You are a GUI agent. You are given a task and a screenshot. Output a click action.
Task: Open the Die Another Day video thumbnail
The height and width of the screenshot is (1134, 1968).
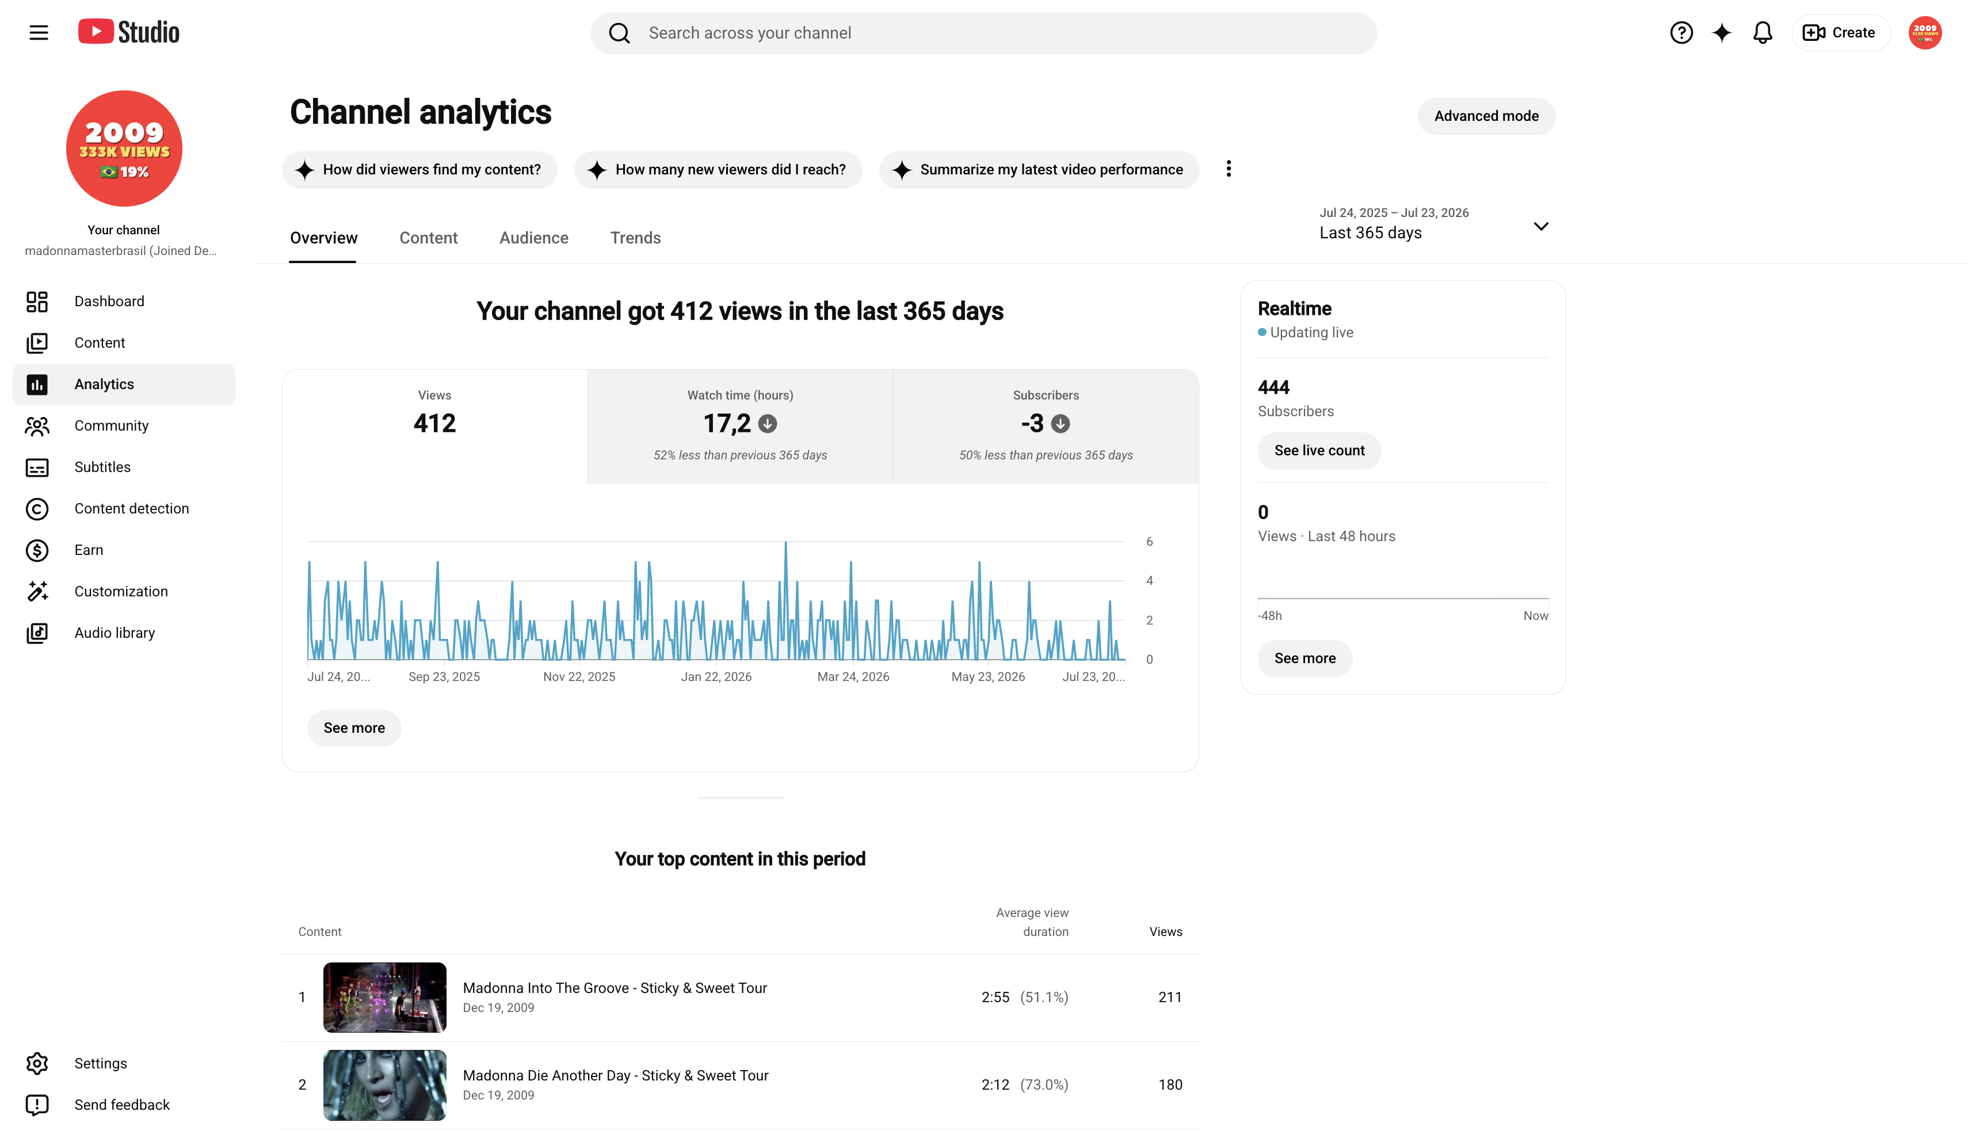coord(384,1085)
